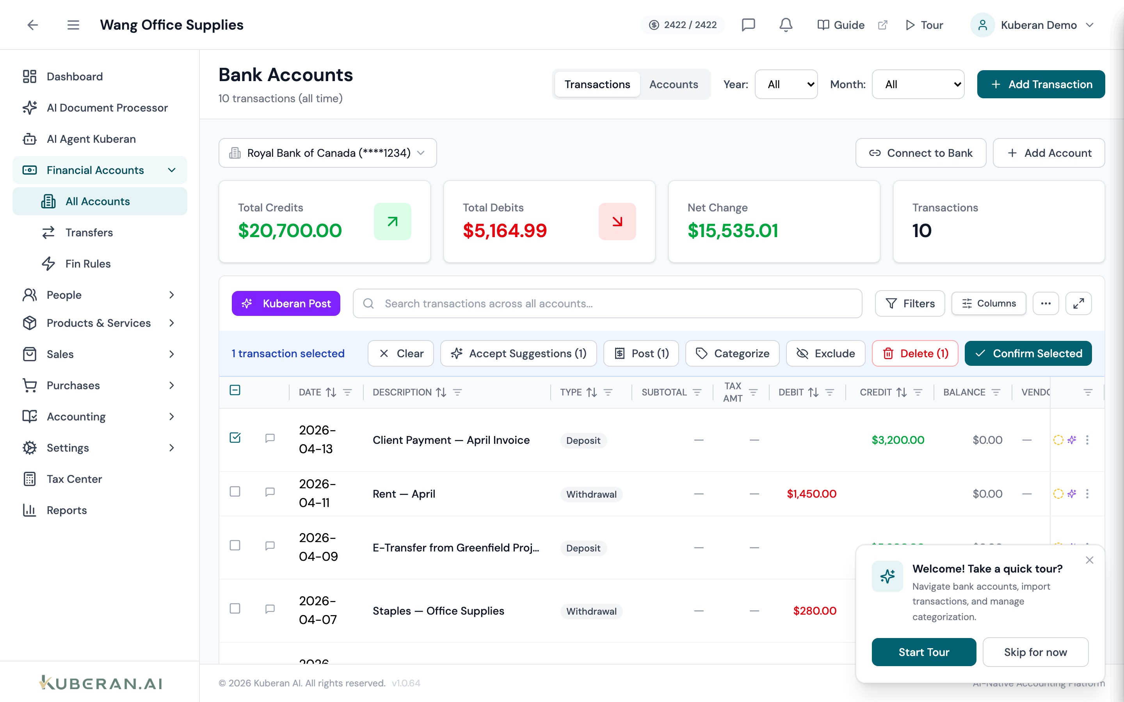Open the Year dropdown
The height and width of the screenshot is (702, 1124).
(x=786, y=84)
